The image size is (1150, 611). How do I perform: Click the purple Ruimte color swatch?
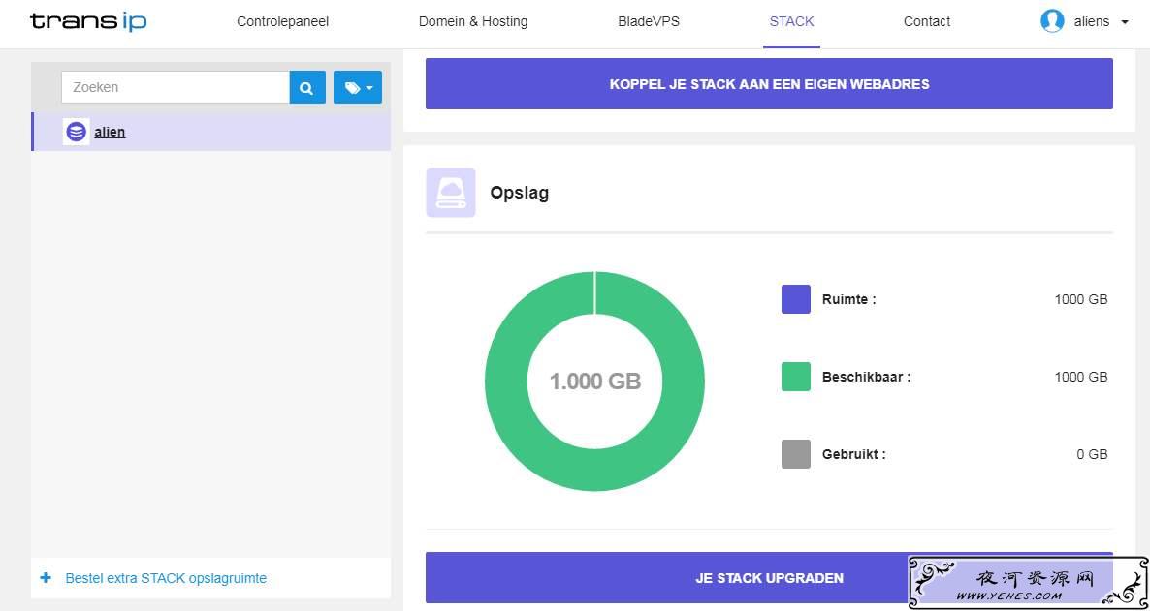[x=796, y=299]
